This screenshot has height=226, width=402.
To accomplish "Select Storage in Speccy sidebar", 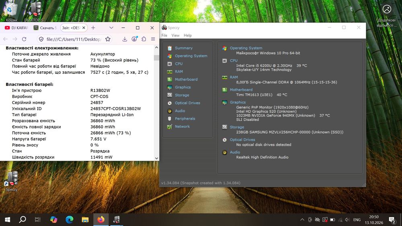I will click(182, 95).
